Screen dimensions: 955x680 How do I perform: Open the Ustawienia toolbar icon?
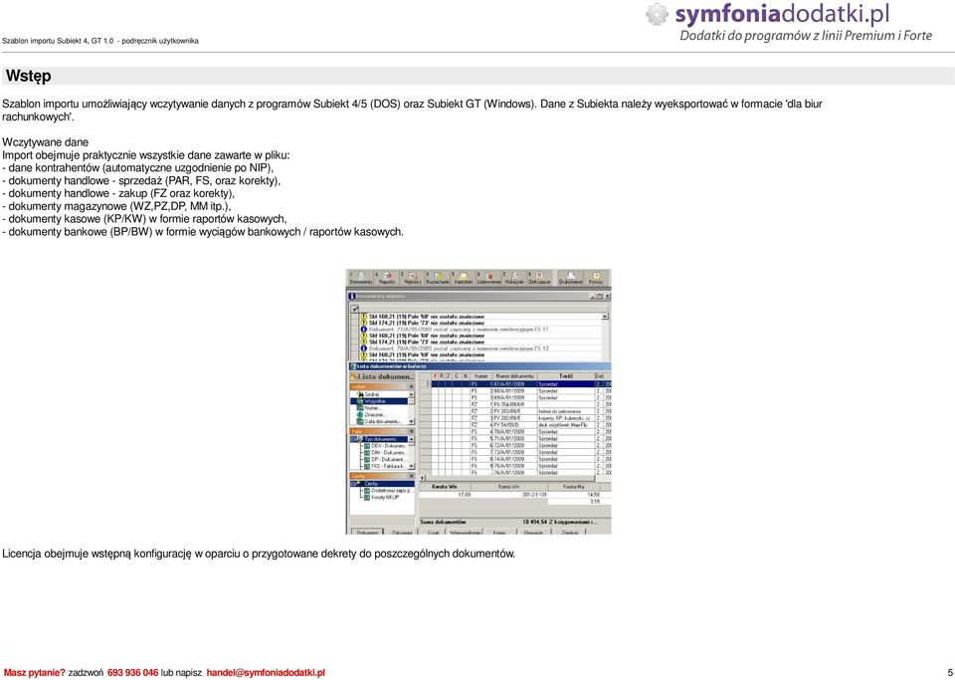pos(489,279)
